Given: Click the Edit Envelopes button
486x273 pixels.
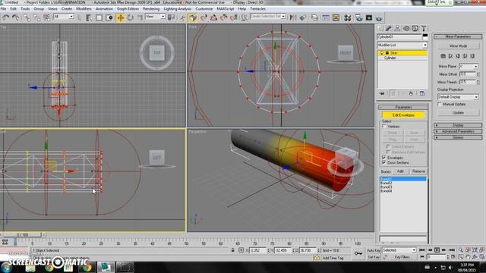Looking at the screenshot, I should [403, 115].
